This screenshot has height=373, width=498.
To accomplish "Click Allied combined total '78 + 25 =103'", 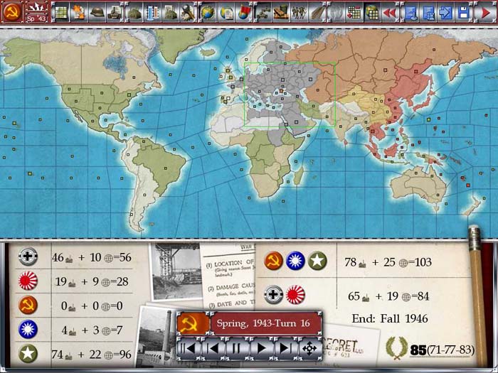I will (388, 262).
